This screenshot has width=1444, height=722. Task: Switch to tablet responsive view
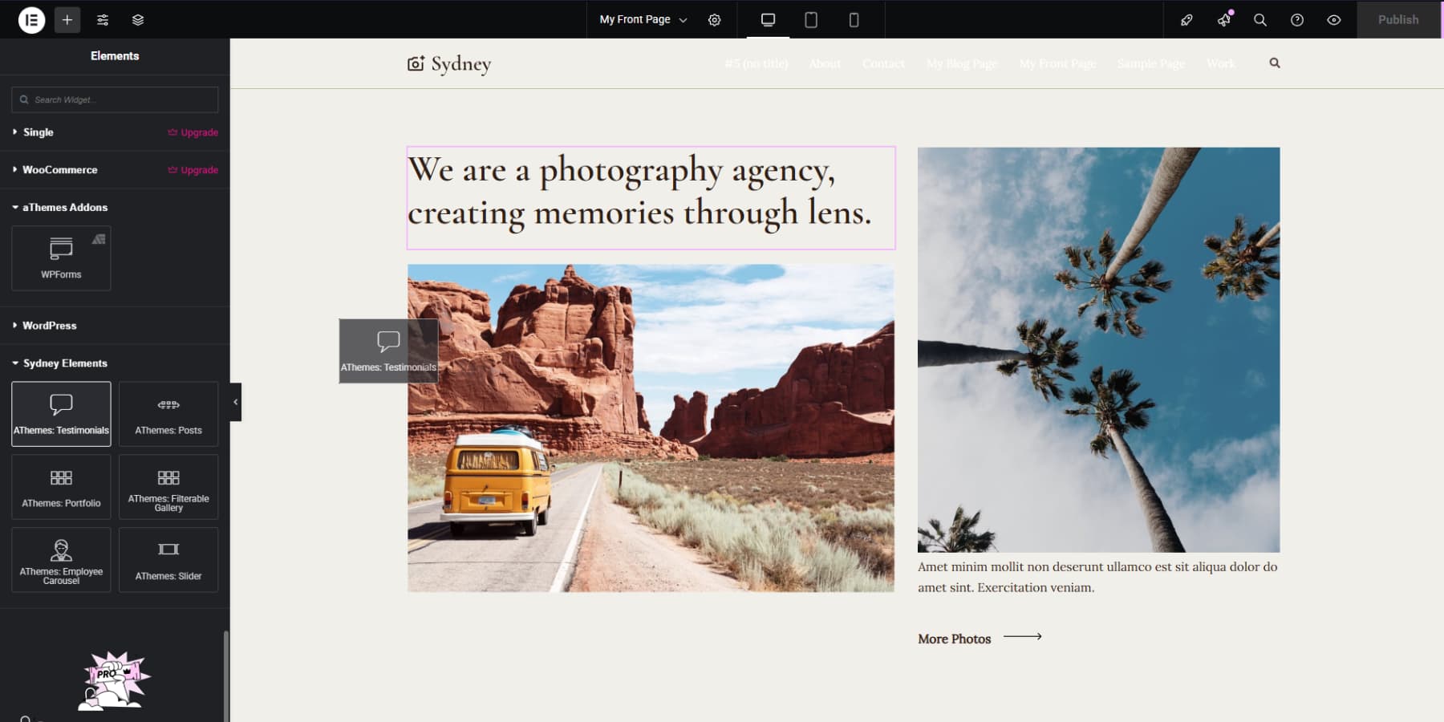pos(811,19)
